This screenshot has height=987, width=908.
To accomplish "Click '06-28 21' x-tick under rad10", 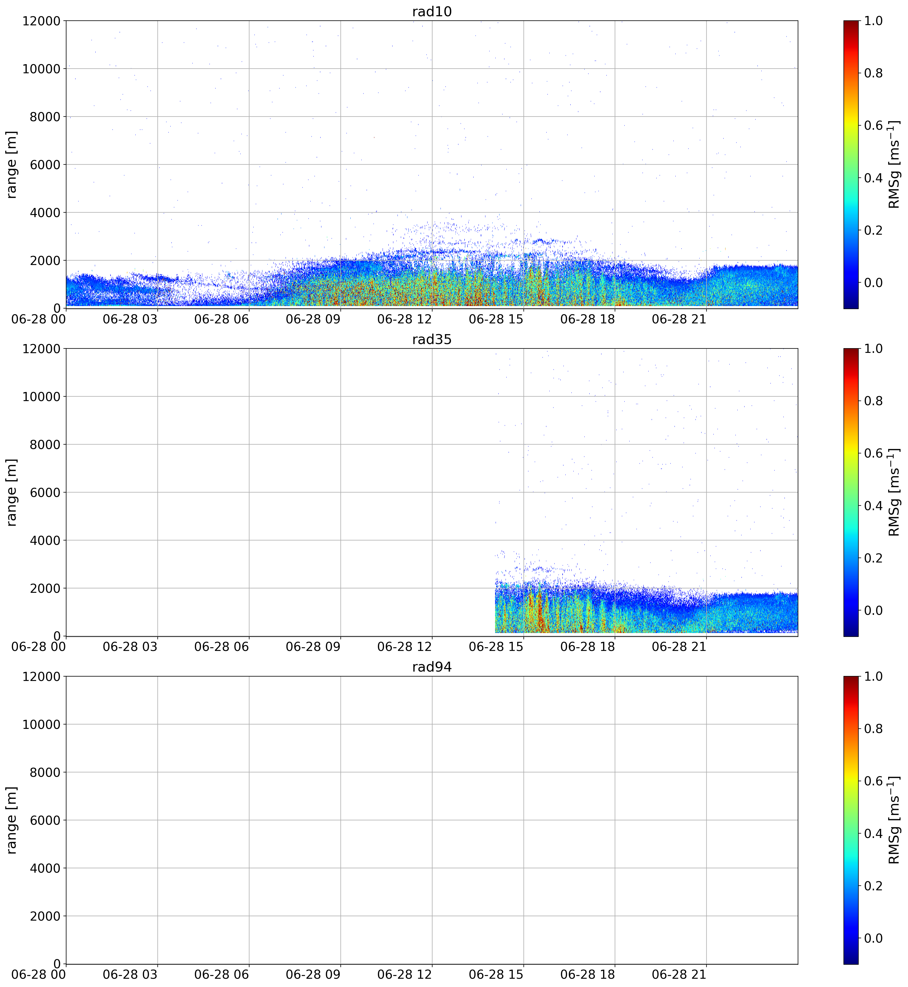I will pos(679,319).
